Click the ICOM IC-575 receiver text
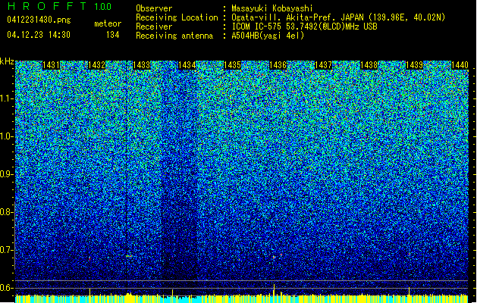477x303 pixels. (x=304, y=27)
